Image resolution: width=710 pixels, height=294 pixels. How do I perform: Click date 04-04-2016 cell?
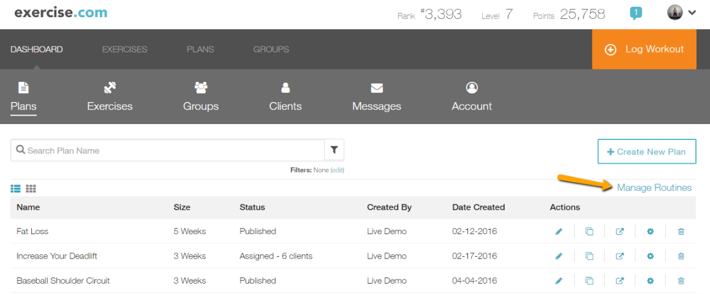click(475, 281)
